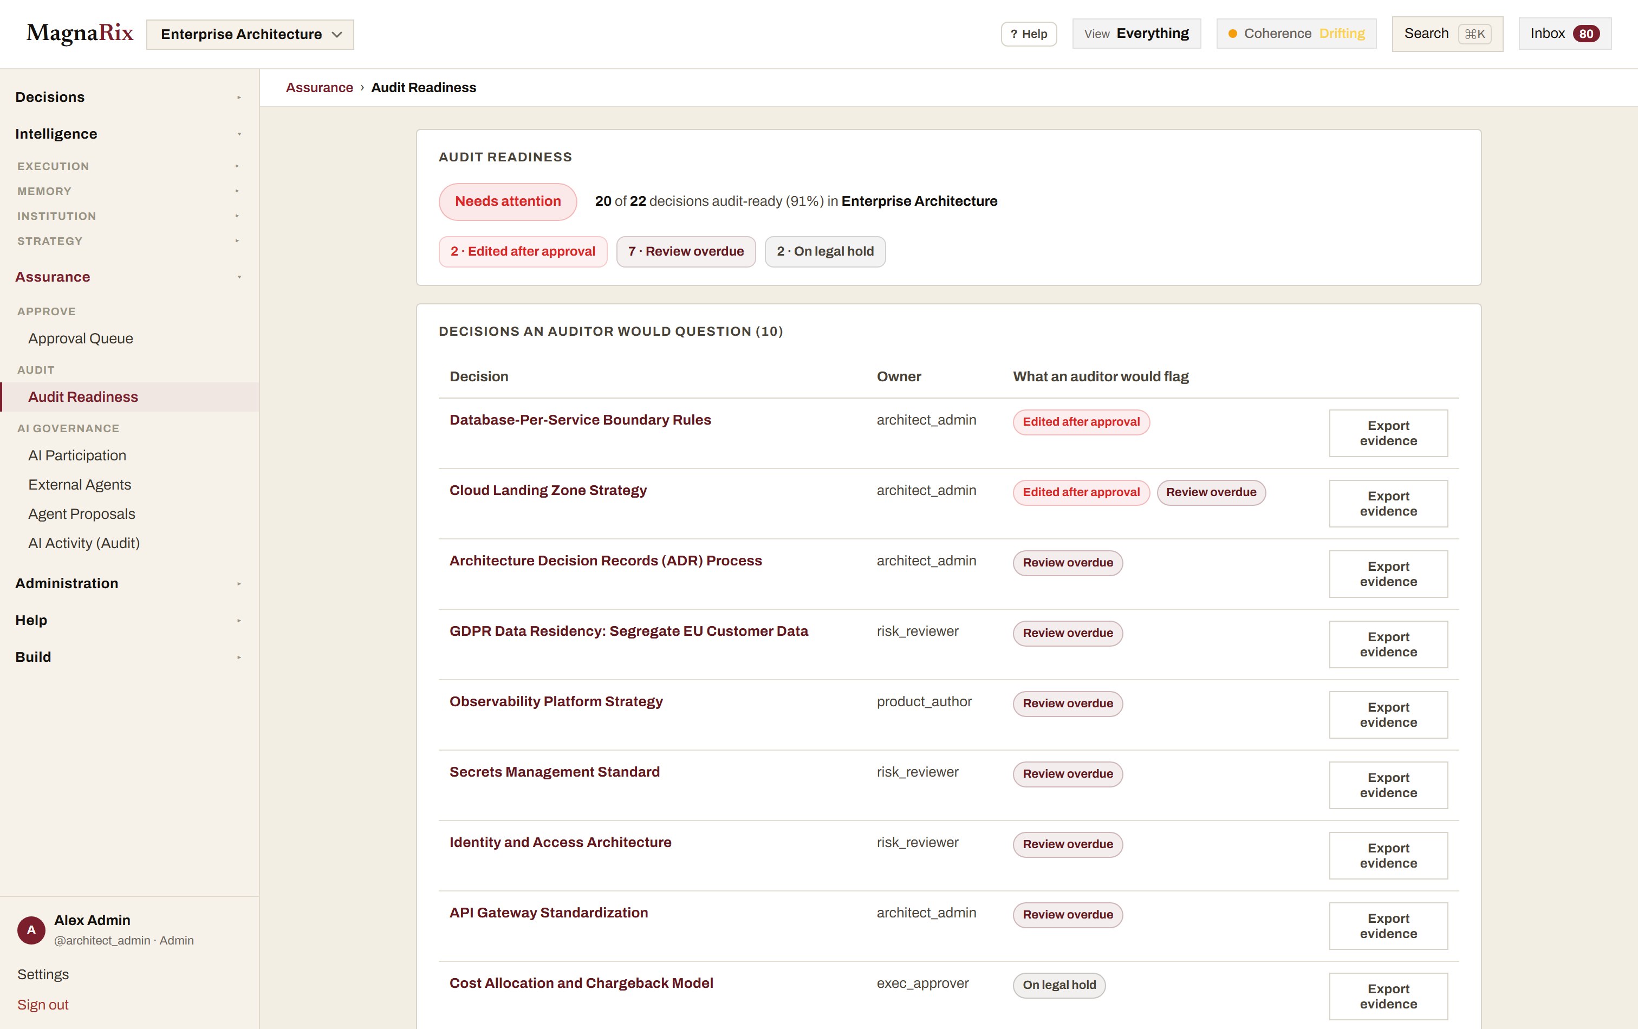Click Assurance in the breadcrumb
This screenshot has height=1029, width=1638.
(319, 88)
